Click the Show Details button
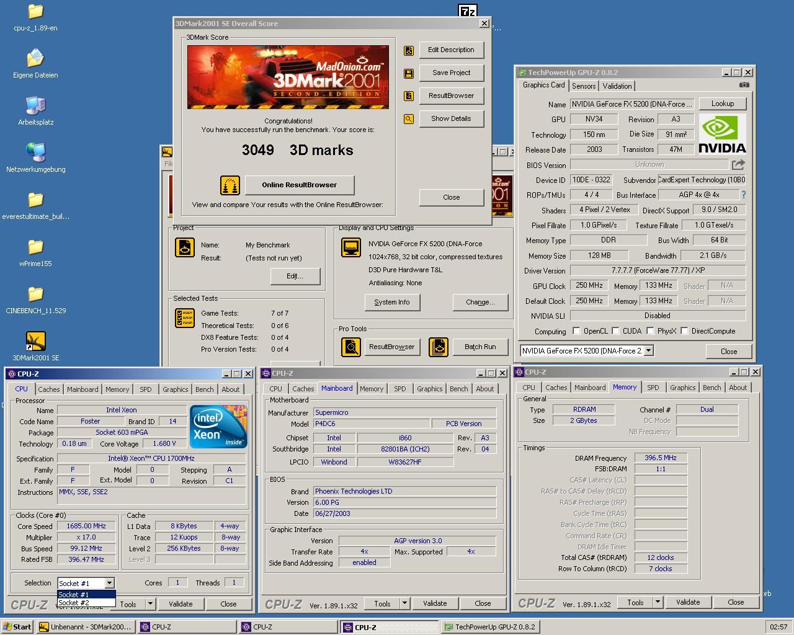Screen dimensions: 794x635 pyautogui.click(x=451, y=118)
